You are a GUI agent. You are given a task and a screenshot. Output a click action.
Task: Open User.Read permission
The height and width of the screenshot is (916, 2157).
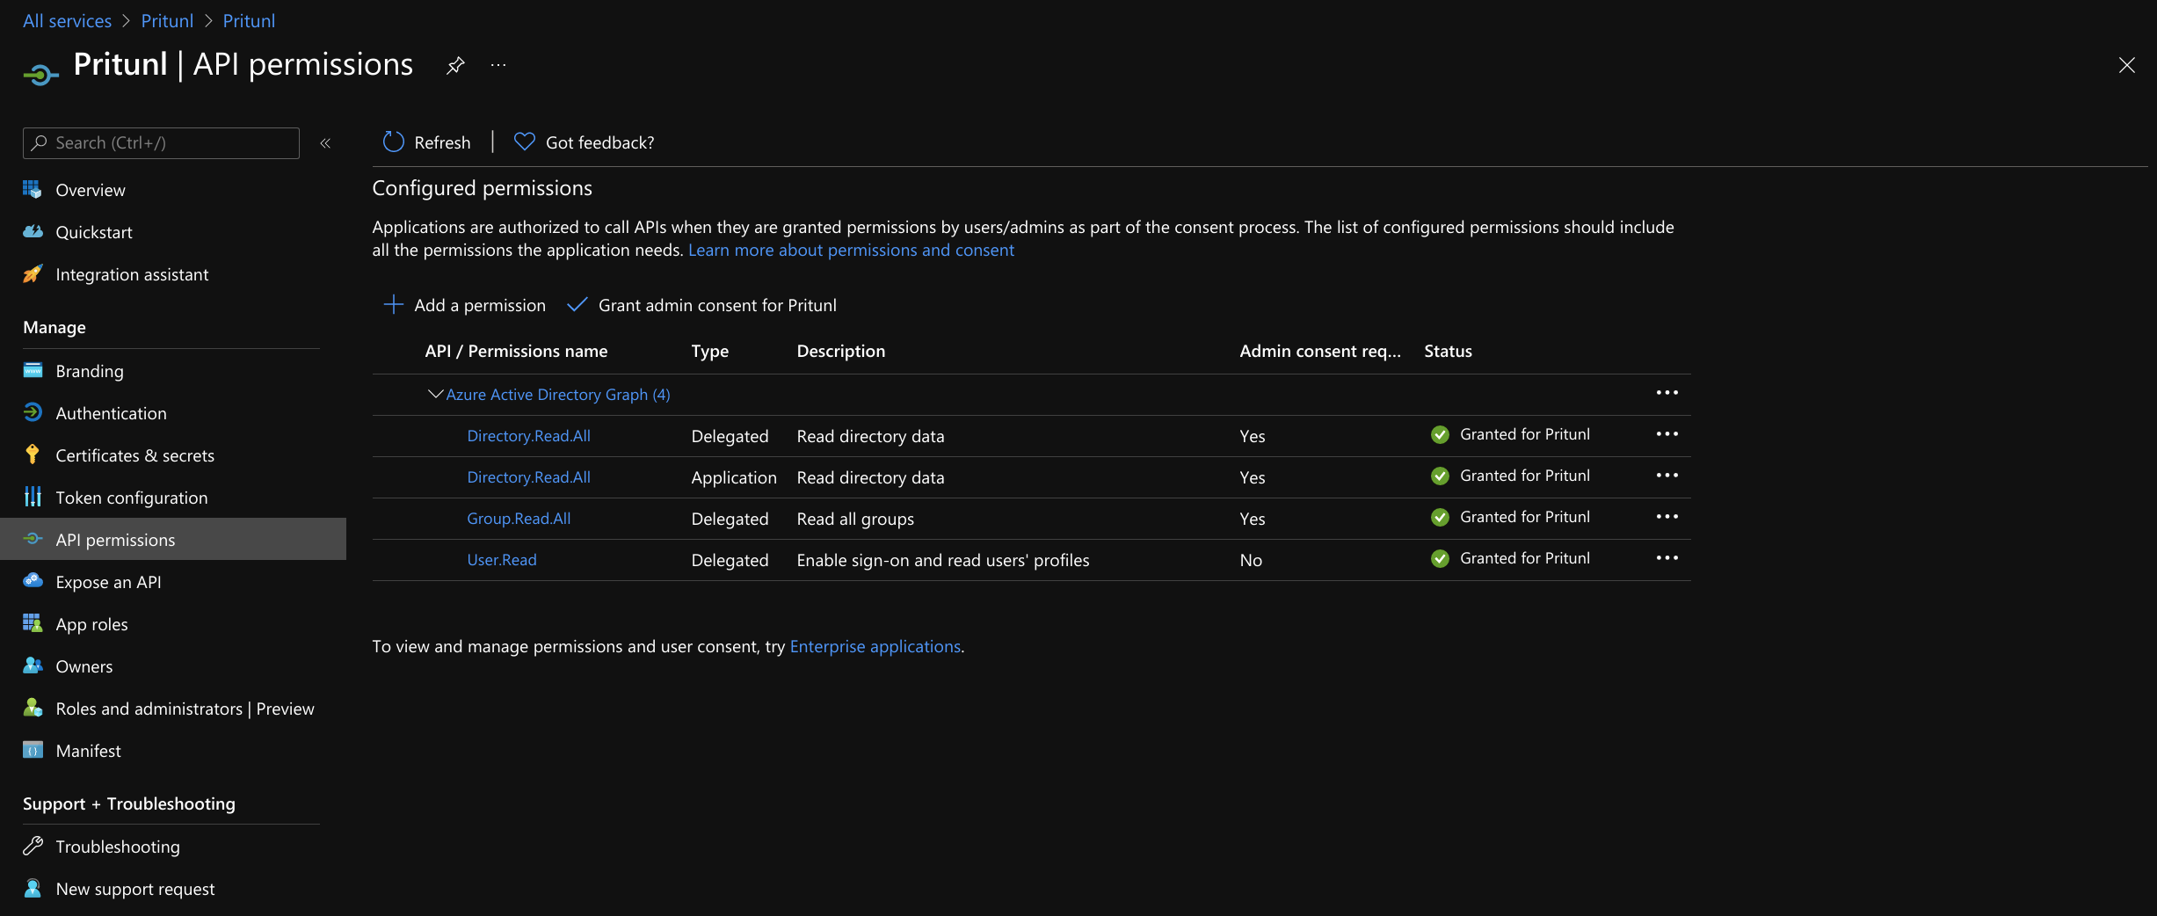click(502, 560)
